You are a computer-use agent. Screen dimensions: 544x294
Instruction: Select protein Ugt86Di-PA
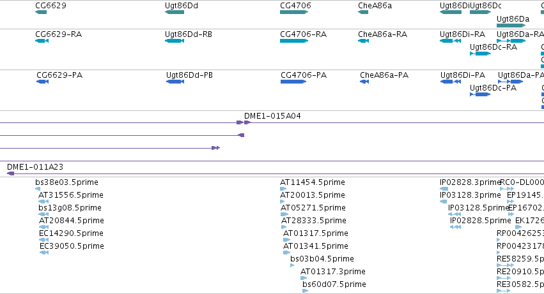(x=463, y=75)
